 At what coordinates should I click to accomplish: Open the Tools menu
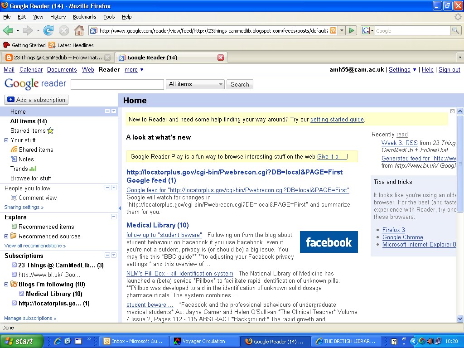[x=109, y=17]
